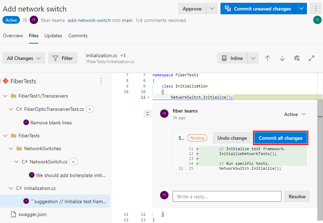Jump to previous difference with the up arrow
The image size is (323, 223).
pos(268,58)
